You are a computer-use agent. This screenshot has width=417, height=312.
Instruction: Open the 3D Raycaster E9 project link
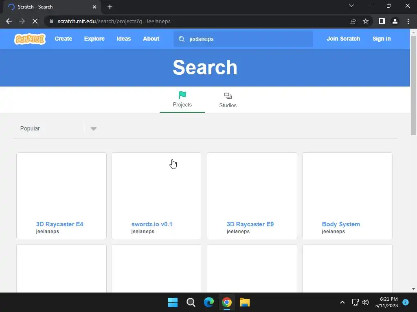coord(250,224)
